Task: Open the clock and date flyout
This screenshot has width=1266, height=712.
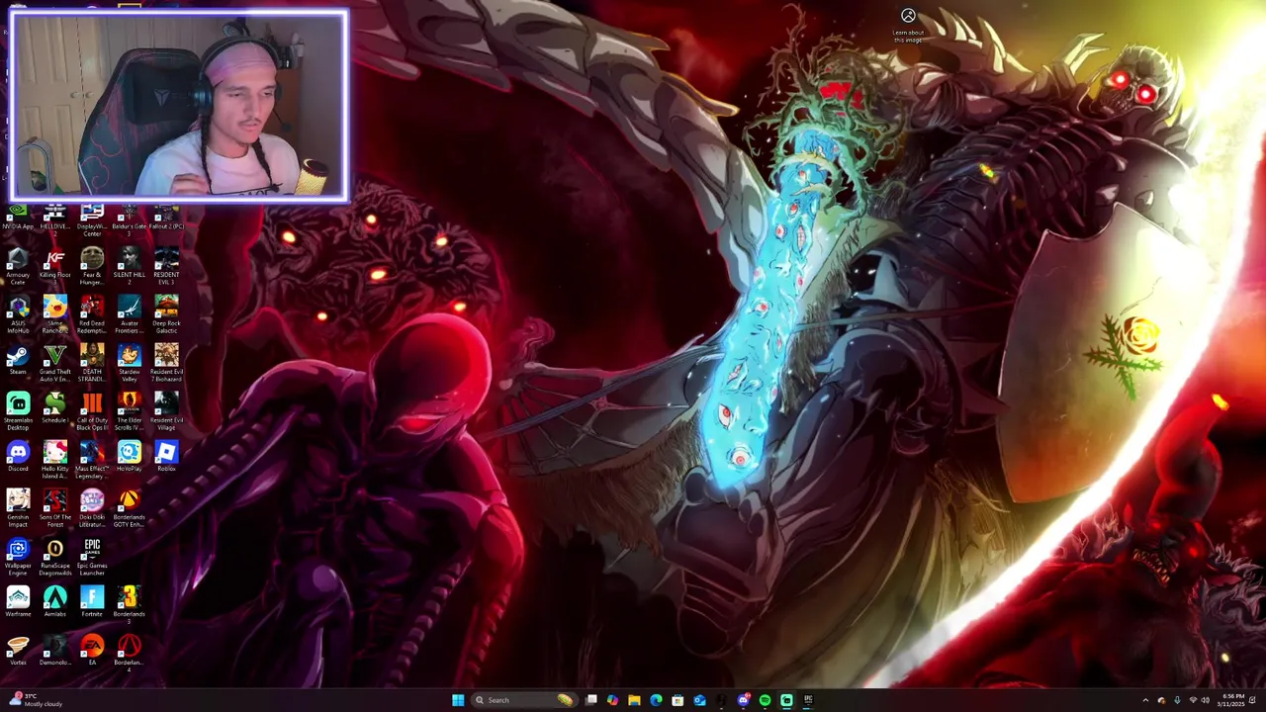Action: (1233, 700)
